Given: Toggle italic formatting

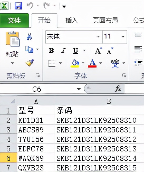Looking at the screenshot, I should pyautogui.click(x=63, y=51).
